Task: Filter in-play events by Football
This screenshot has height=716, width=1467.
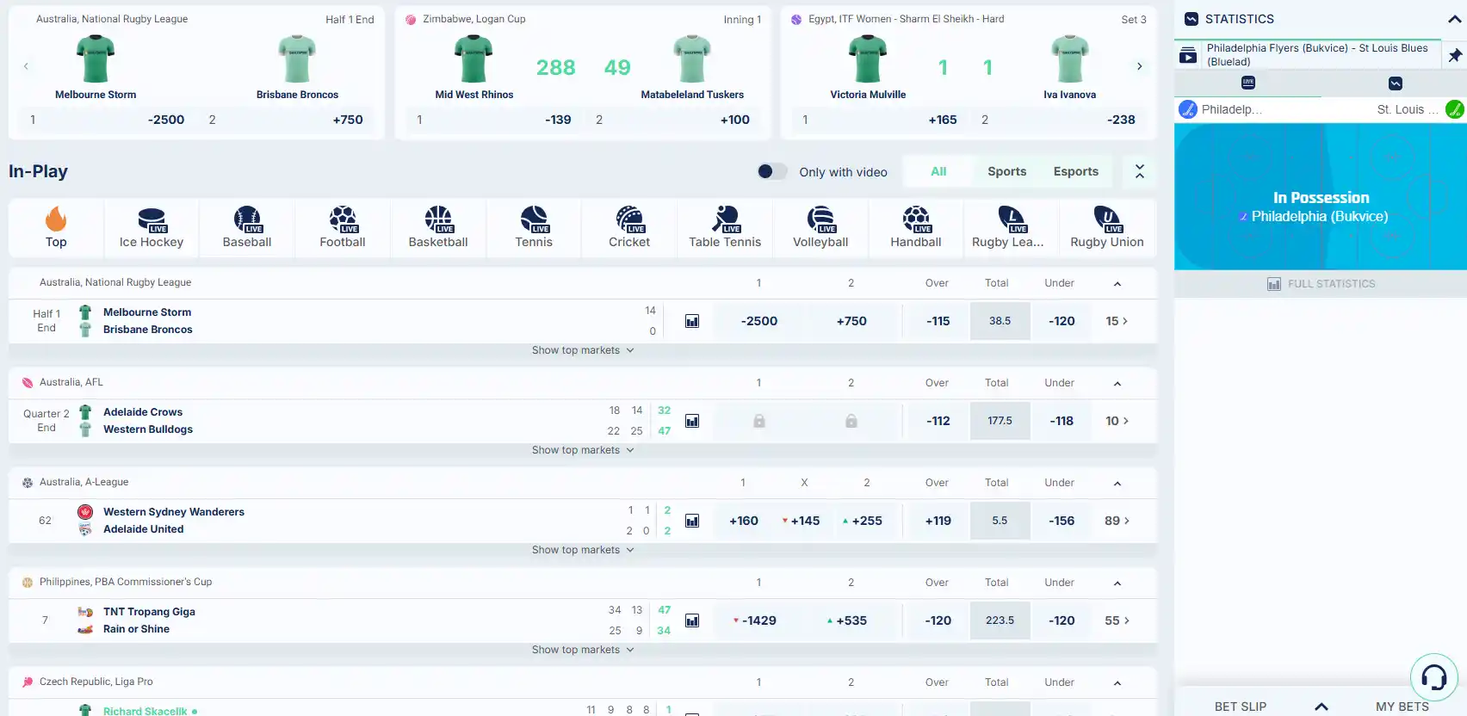Action: pos(343,228)
